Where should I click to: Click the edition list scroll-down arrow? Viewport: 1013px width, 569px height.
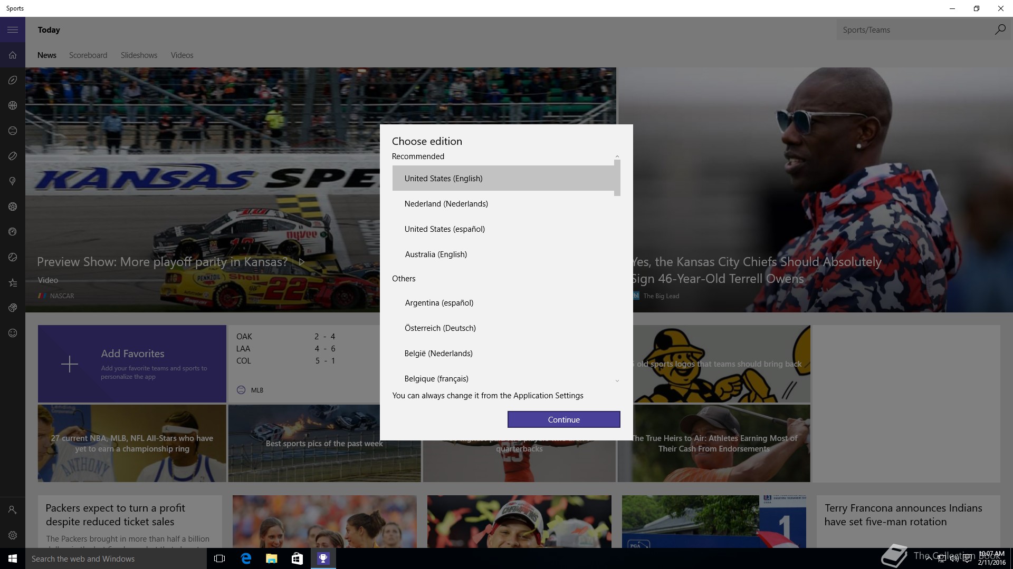pyautogui.click(x=617, y=380)
